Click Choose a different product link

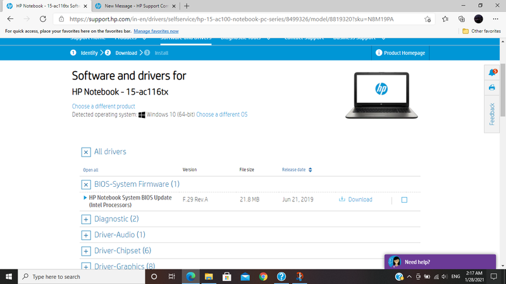103,106
